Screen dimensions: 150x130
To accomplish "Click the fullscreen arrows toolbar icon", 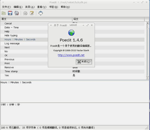I will coord(40,13).
